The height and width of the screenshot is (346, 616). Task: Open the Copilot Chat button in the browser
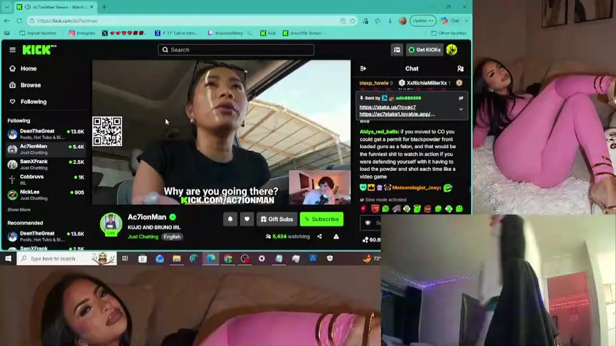(450, 21)
